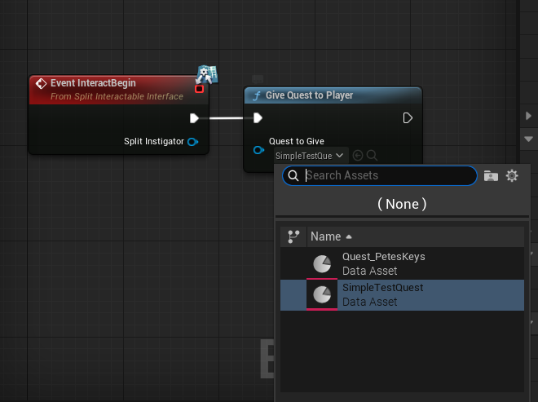Click the red delegate pin on Event InteractBegin

[x=199, y=89]
